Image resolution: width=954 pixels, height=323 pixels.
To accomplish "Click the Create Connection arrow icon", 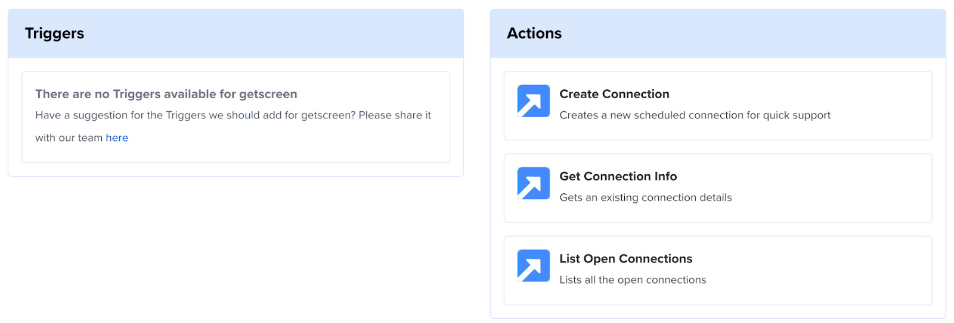I will click(x=533, y=101).
